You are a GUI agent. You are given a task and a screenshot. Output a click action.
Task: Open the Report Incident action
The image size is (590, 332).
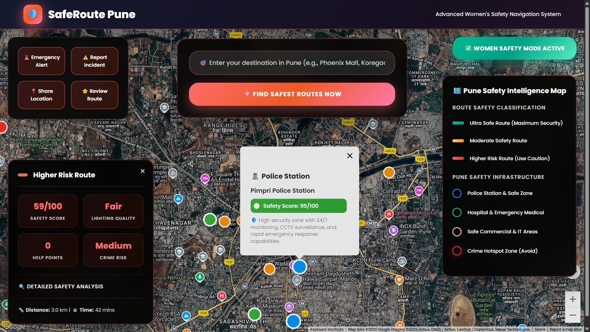[x=95, y=61]
